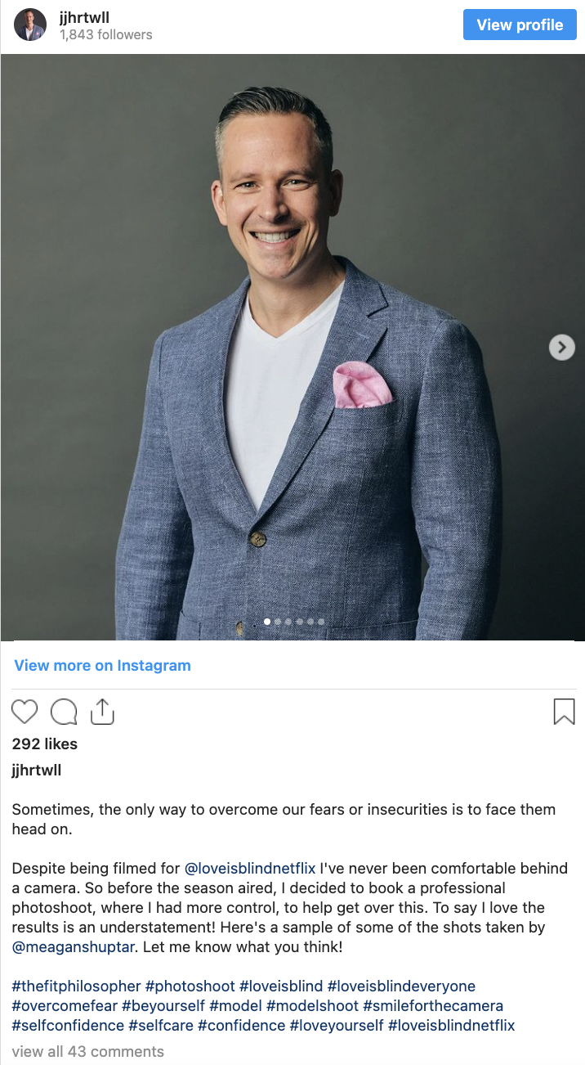This screenshot has height=1065, width=585.
Task: Jump to the last carousel dot
Action: click(321, 622)
